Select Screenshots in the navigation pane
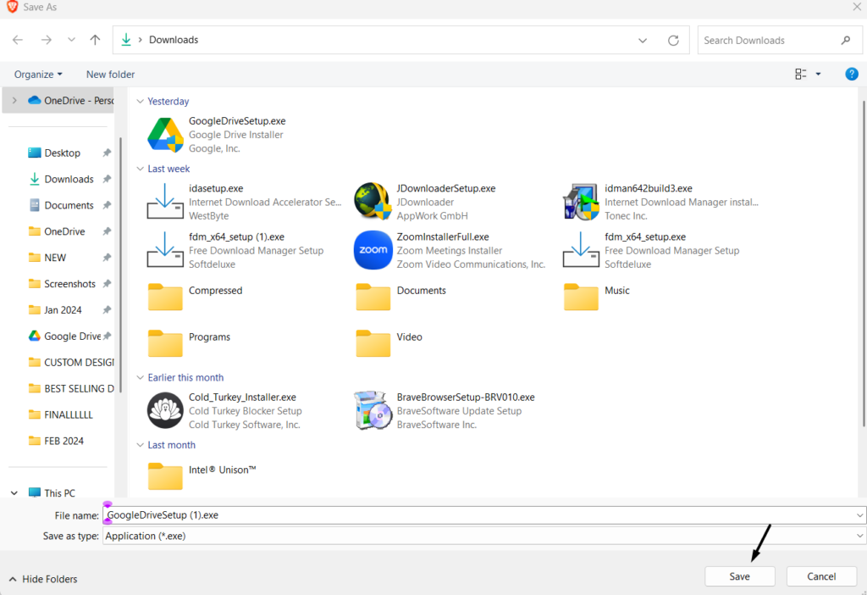This screenshot has height=595, width=867. click(x=69, y=284)
